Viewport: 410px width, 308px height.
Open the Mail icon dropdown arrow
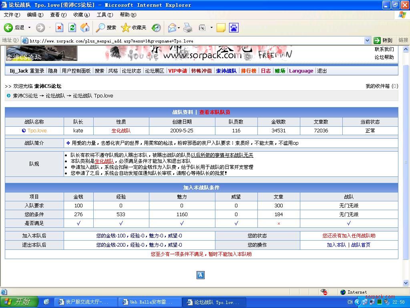coord(179,28)
